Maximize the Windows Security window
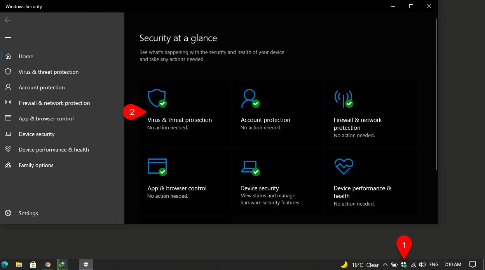The height and width of the screenshot is (270, 485). 411,6
